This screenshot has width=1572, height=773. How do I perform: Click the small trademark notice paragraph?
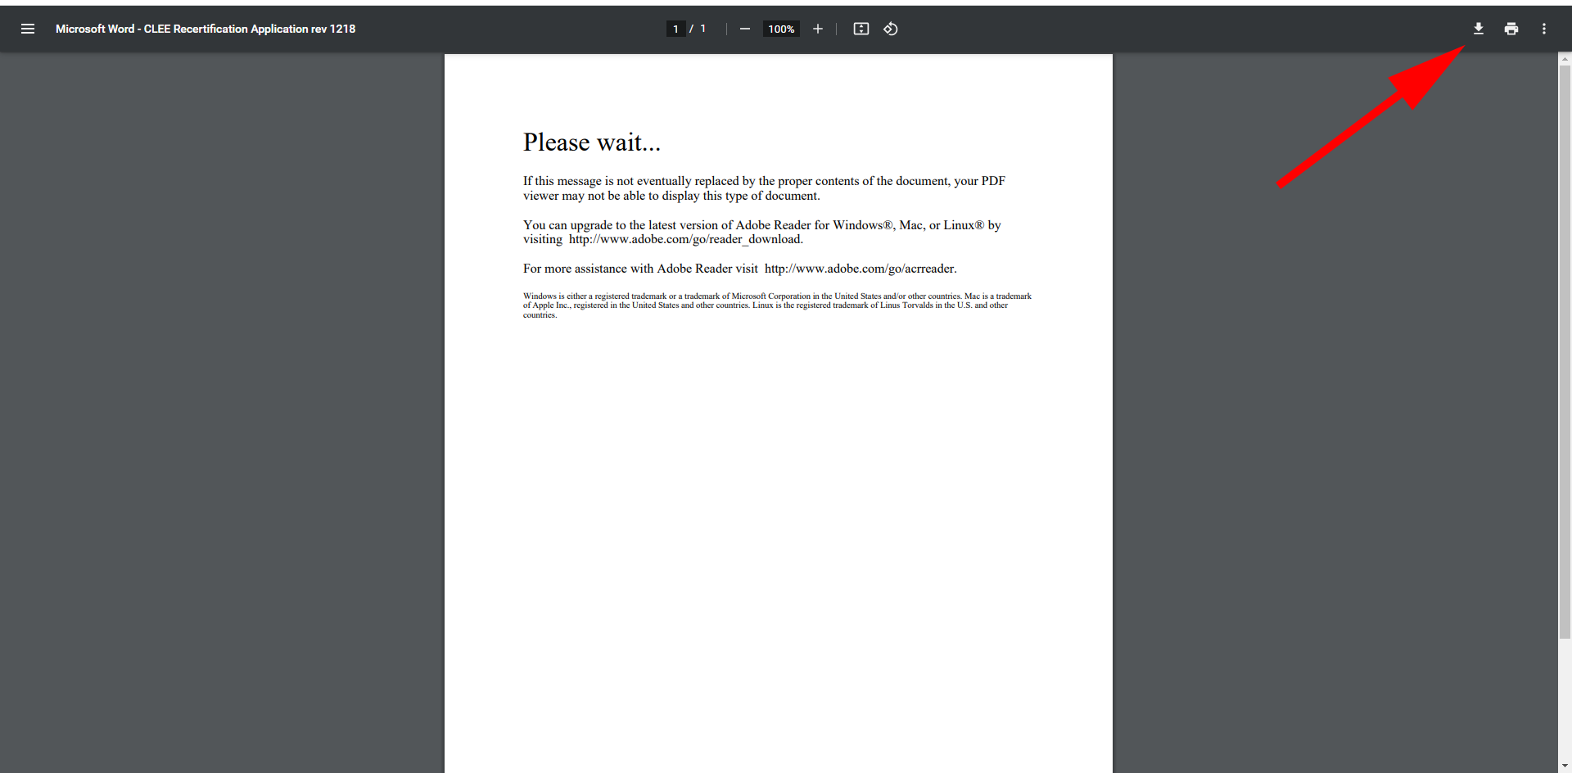776,305
